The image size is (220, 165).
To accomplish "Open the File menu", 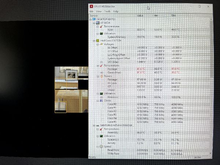I will (x=91, y=11).
